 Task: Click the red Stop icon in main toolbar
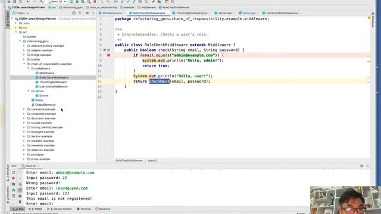point(95,1)
